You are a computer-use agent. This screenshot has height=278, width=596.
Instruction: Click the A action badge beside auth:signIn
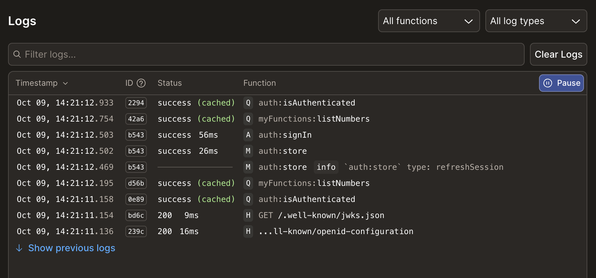pyautogui.click(x=248, y=135)
